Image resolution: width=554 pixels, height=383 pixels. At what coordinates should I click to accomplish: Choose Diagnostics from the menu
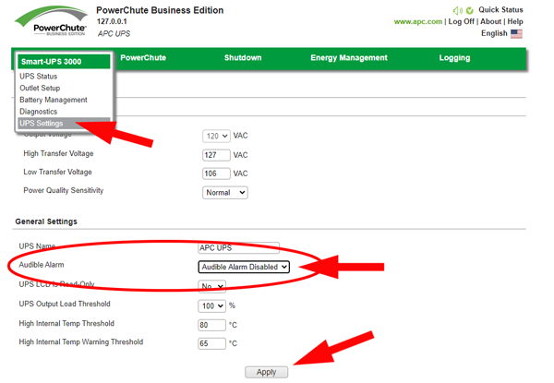[x=38, y=112]
